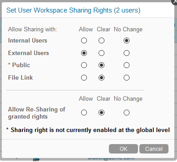Select Clear for File Link
The image size is (177, 162).
coord(101,78)
